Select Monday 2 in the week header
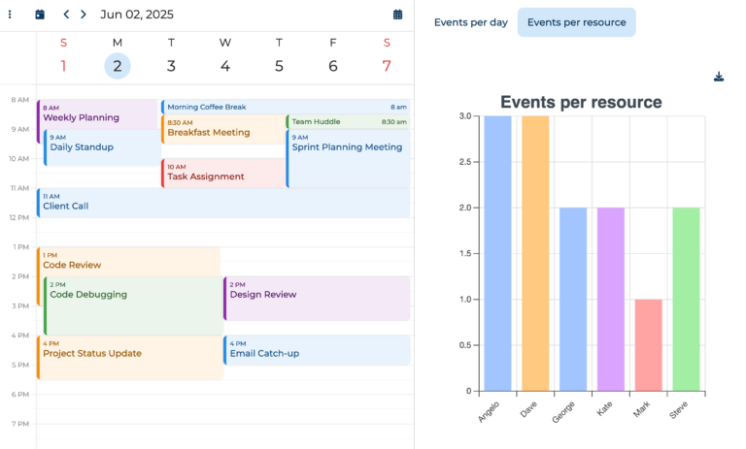The image size is (746, 449). coord(117,66)
